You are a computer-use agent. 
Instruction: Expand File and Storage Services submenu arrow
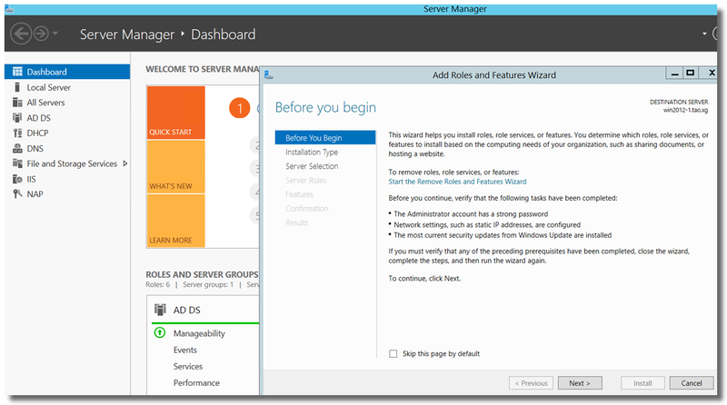click(124, 163)
